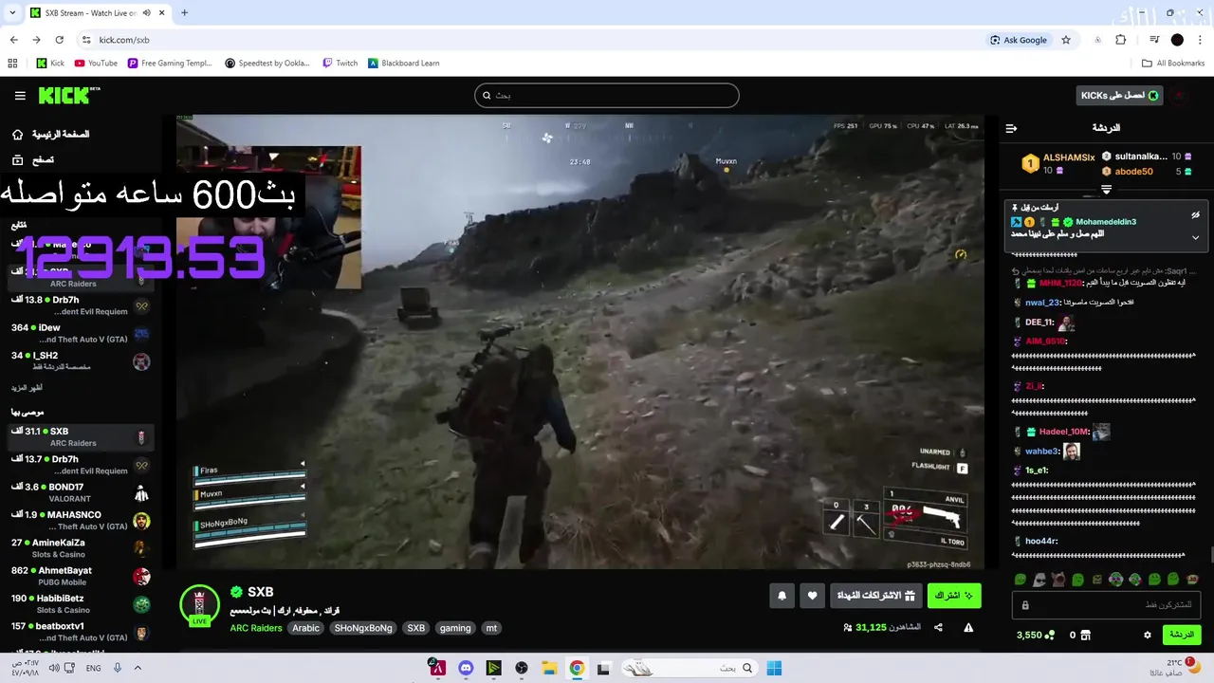Open the Blackboard Learn bookmark

point(403,64)
